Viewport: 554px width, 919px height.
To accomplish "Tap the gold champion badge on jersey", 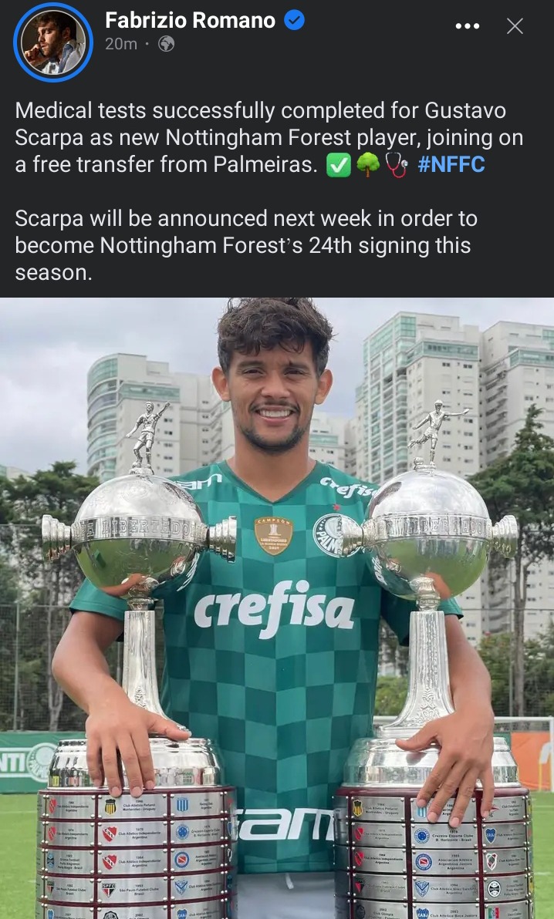I will point(273,536).
